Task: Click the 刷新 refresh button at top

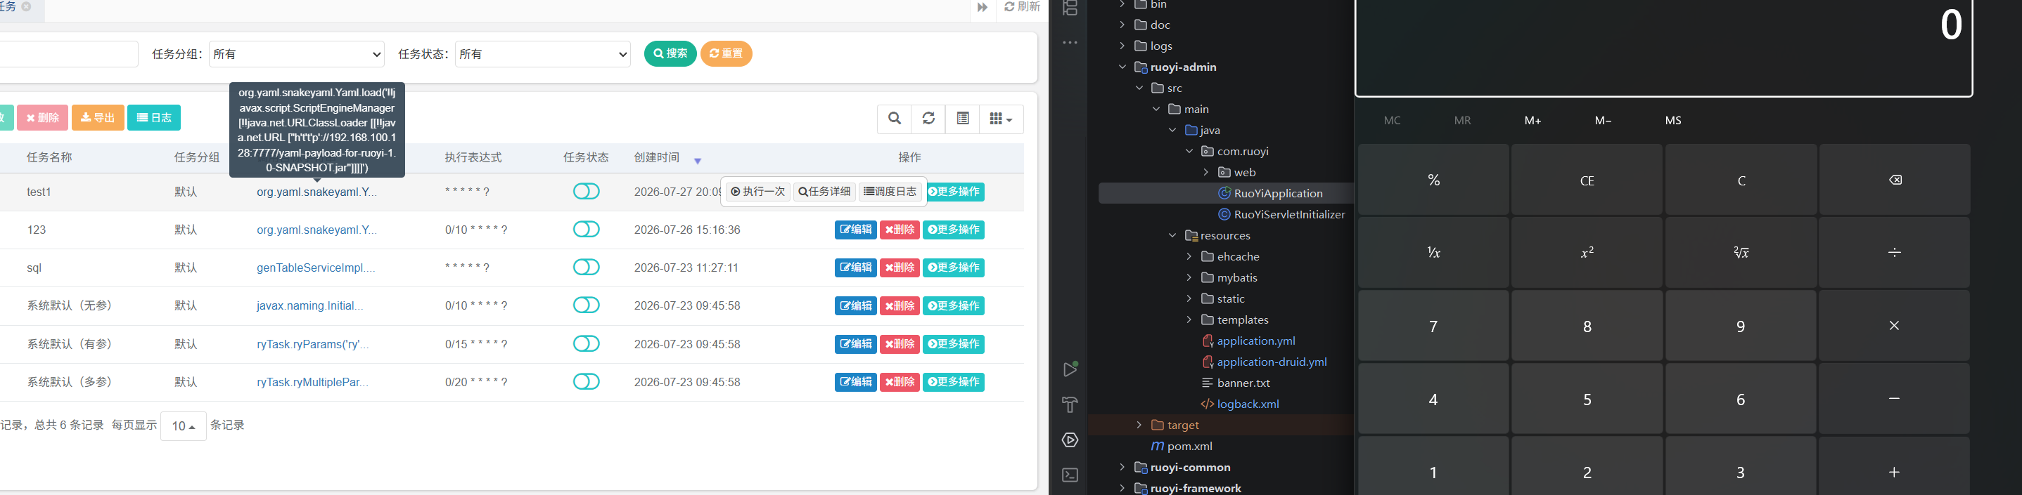Action: click(1023, 7)
